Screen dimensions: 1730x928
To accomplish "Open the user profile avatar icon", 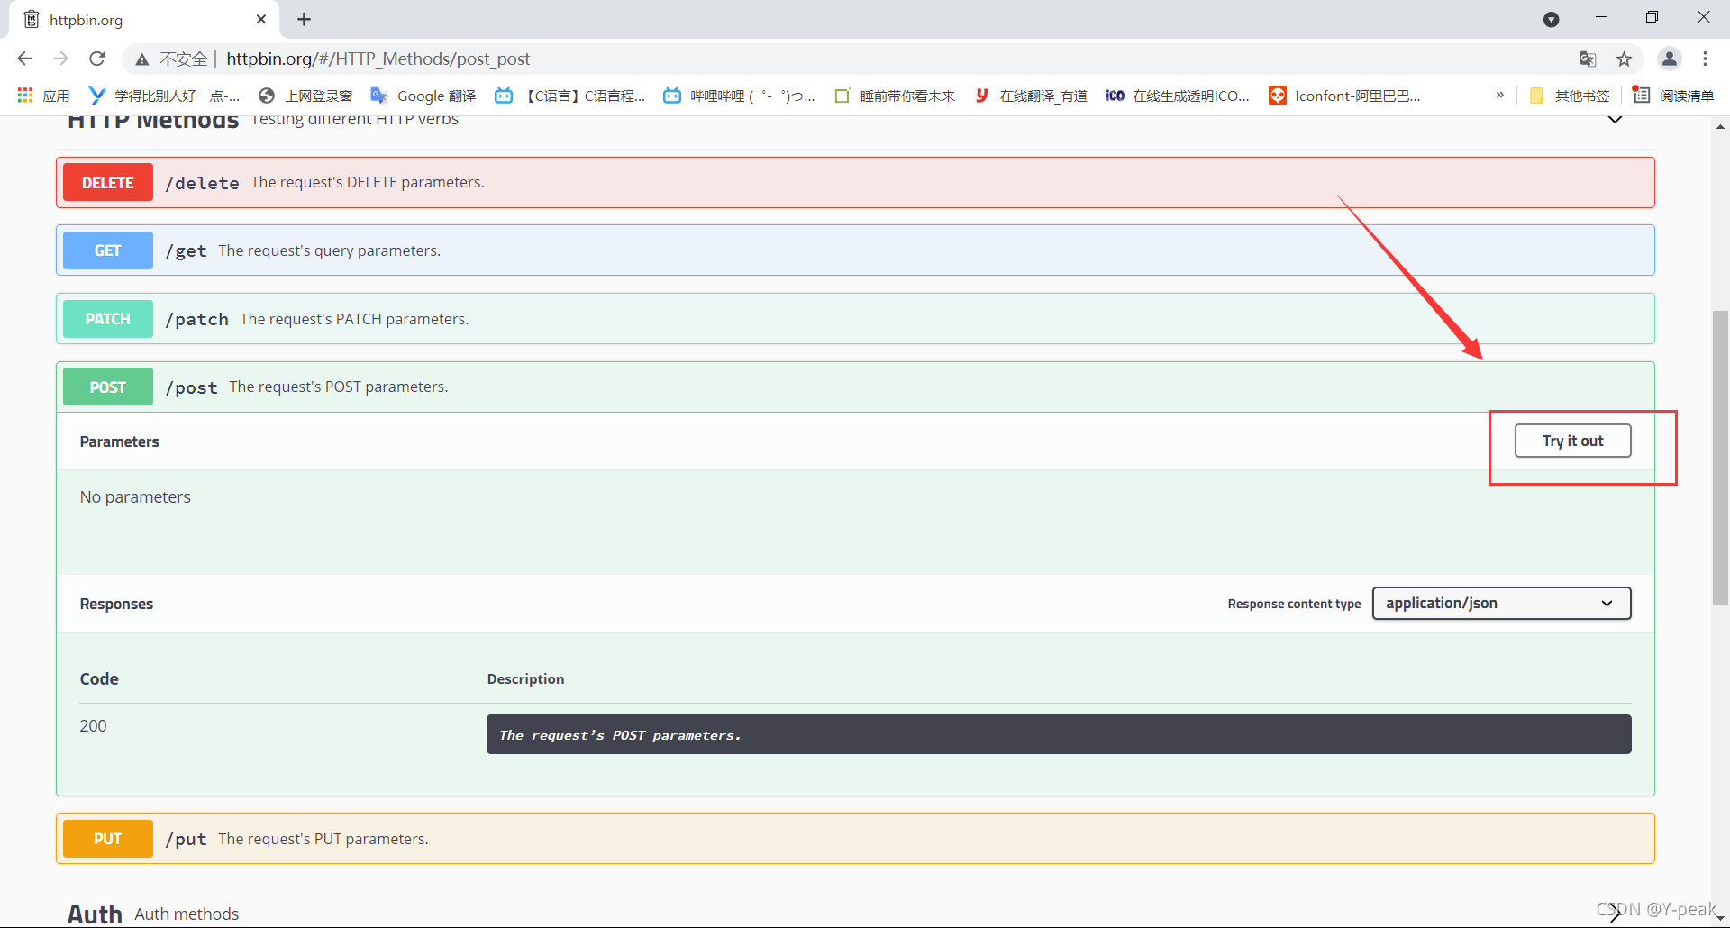I will point(1669,59).
